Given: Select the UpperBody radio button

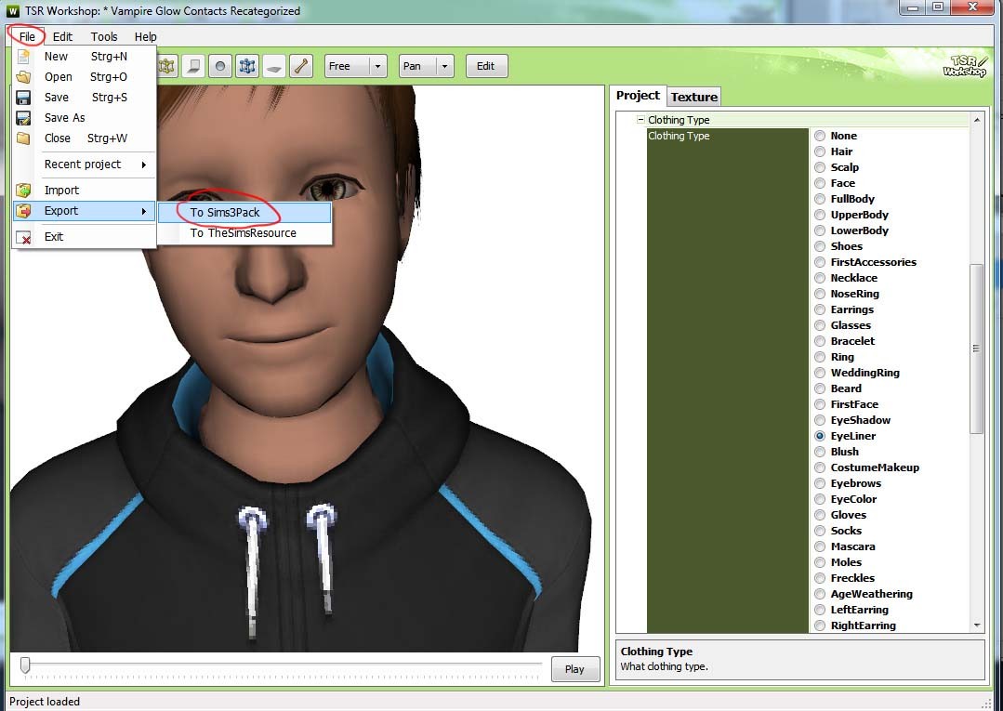Looking at the screenshot, I should pos(820,215).
